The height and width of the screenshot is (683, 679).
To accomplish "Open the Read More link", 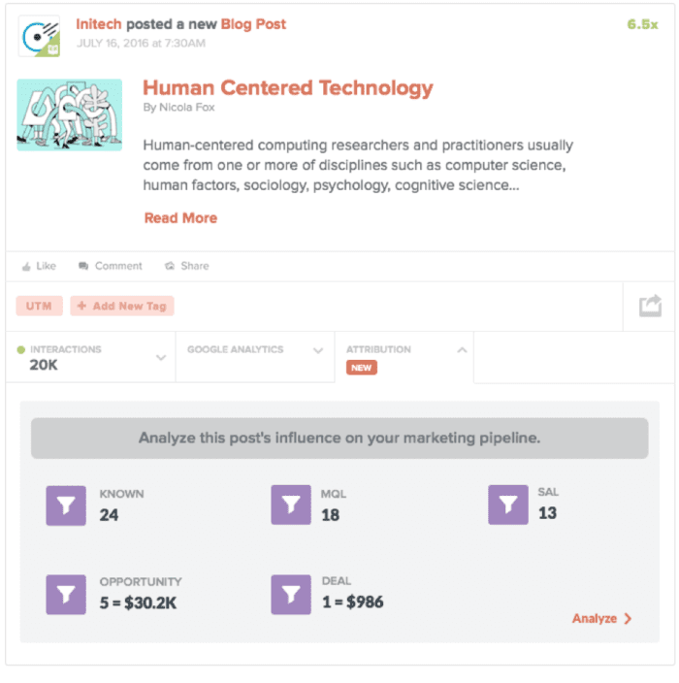I will pos(180,218).
